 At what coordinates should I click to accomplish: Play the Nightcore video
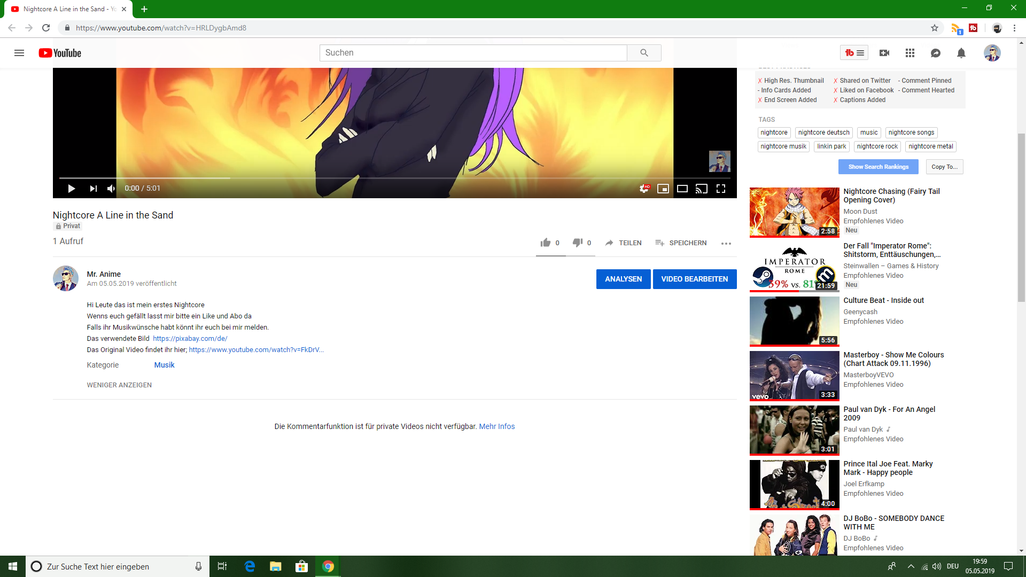71,189
